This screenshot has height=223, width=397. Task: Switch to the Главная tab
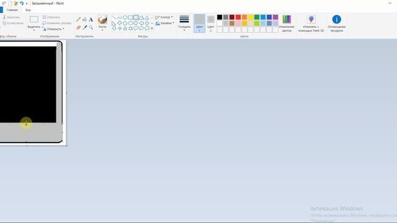[x=12, y=10]
